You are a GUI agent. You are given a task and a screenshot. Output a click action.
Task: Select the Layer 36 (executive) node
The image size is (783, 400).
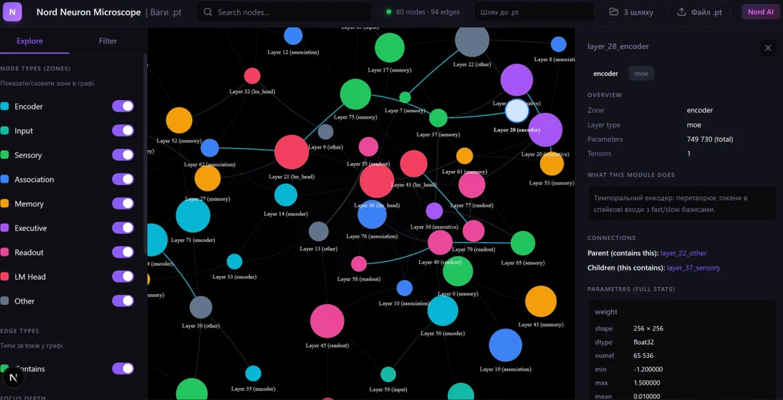(x=434, y=211)
